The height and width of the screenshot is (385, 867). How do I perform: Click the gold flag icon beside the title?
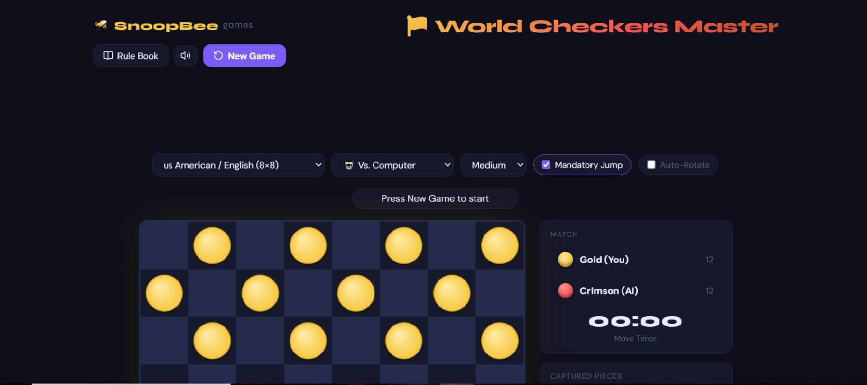417,26
